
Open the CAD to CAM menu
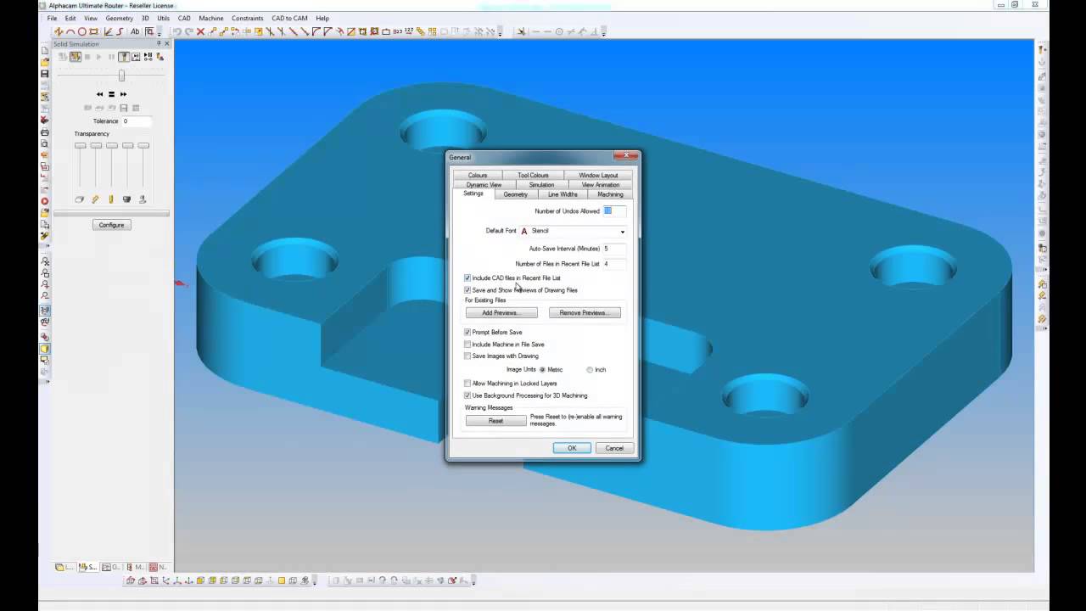289,18
